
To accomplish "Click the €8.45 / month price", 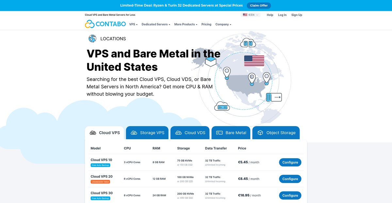I will click(249, 179).
